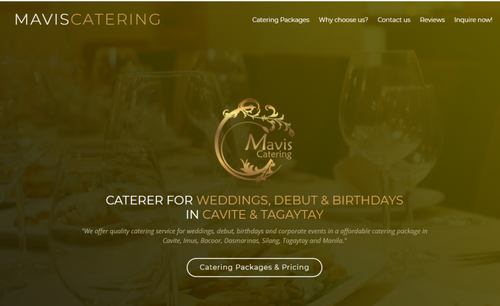Click the golden Mavis Catering emblem logo
The height and width of the screenshot is (306, 500).
coord(254,140)
